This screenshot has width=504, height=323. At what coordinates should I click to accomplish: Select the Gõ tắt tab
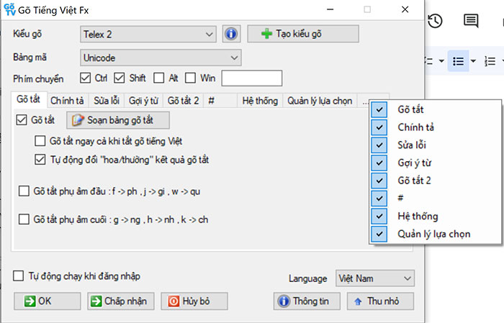[29, 99]
